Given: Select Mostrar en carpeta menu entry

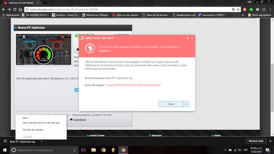Looking at the screenshot, I should click(x=33, y=130).
